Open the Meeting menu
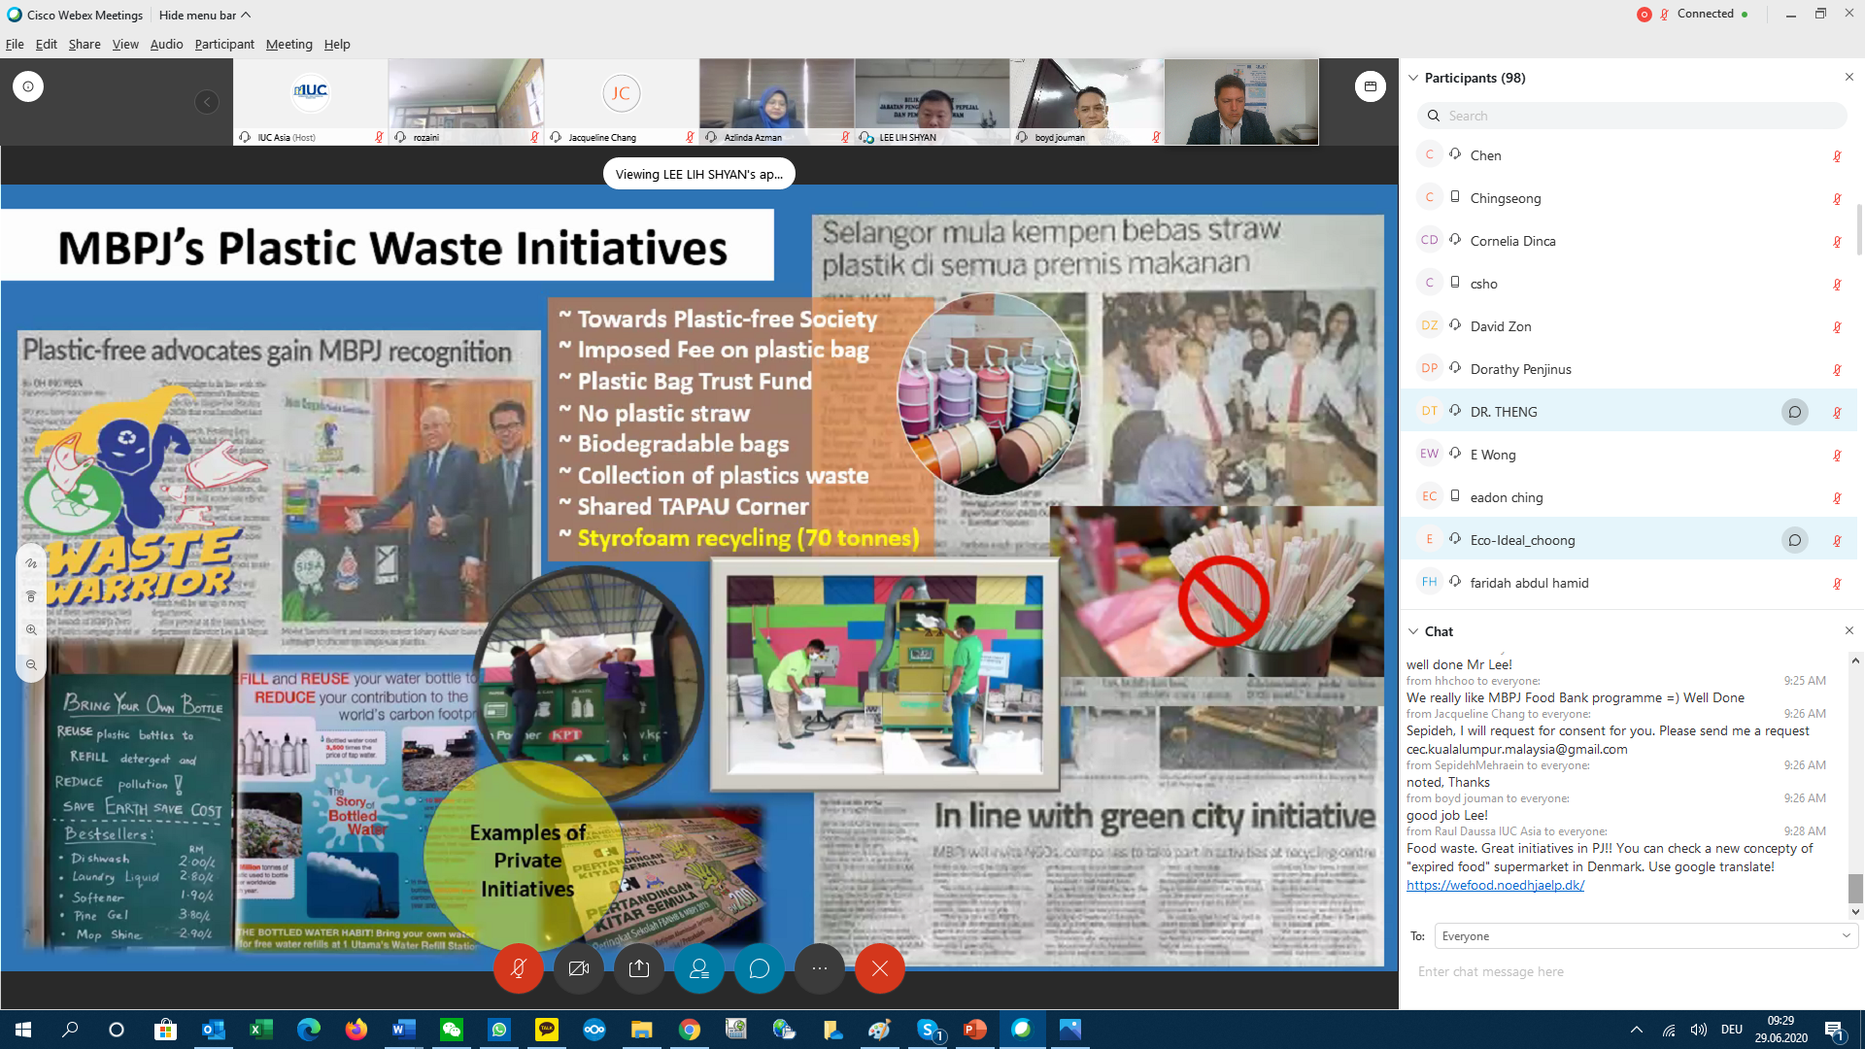The height and width of the screenshot is (1049, 1865). [x=288, y=45]
